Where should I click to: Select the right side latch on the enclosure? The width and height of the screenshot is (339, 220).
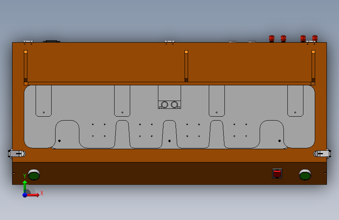322,153
